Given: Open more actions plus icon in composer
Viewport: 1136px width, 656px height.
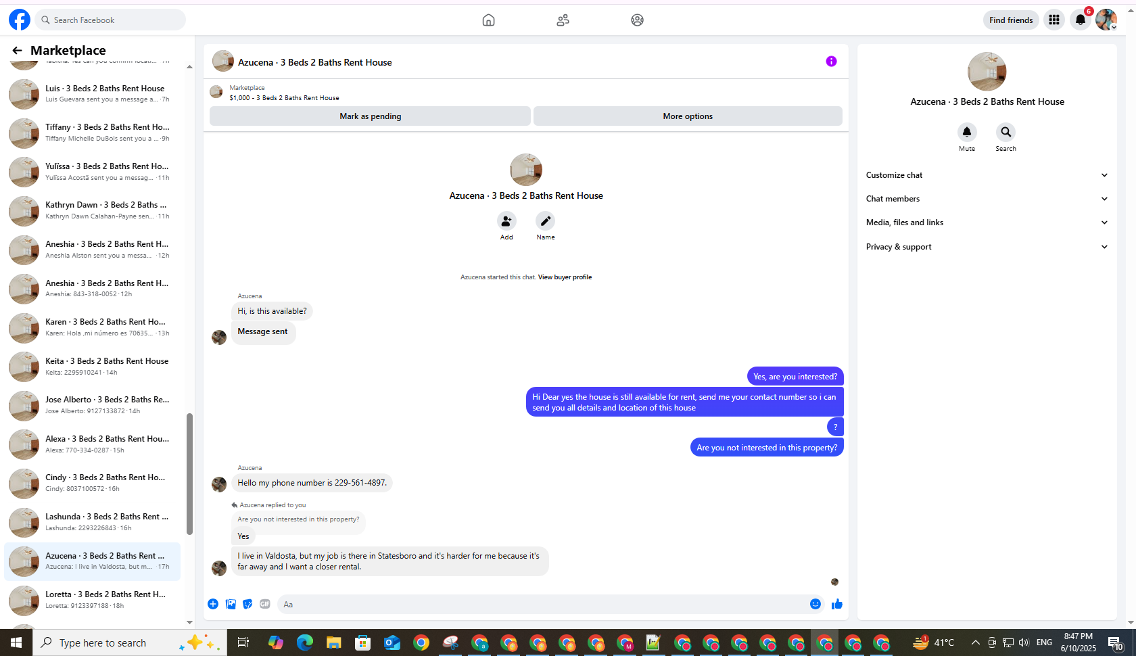Looking at the screenshot, I should (x=213, y=604).
